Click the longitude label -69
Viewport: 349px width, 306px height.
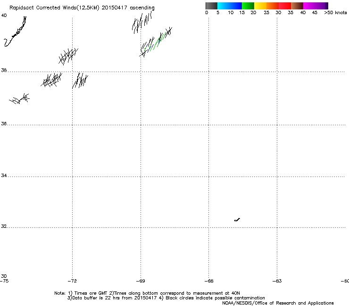(141, 281)
